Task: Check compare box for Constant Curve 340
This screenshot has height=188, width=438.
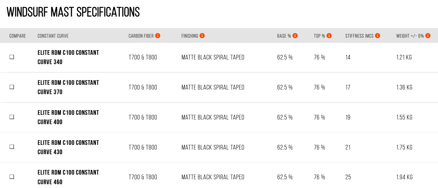Action: (x=12, y=57)
